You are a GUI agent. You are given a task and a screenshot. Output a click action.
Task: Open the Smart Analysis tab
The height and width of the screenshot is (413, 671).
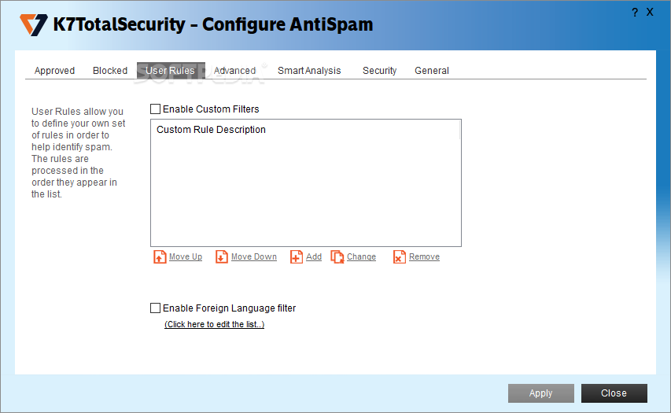[309, 71]
